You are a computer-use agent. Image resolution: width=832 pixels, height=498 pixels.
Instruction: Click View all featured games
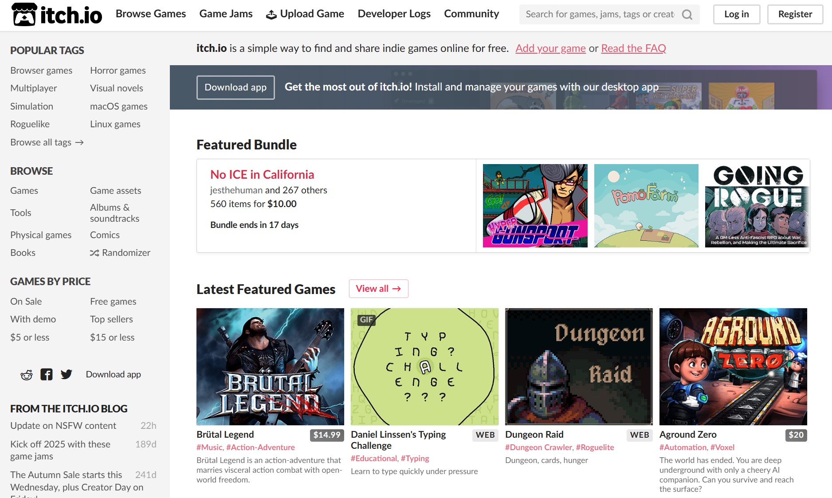[x=378, y=289]
